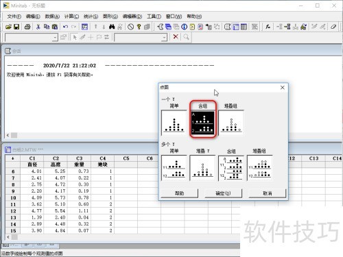This screenshot has width=343, height=257.
Task: Click the worksheet data direction arrow cell
Action: (x=13, y=158)
